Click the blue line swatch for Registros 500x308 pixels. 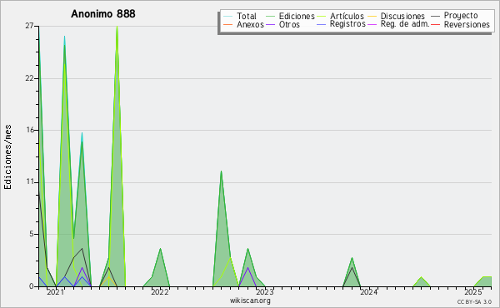tap(321, 24)
